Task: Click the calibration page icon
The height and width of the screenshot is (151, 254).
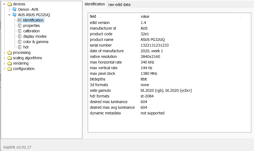Action: (x=20, y=31)
